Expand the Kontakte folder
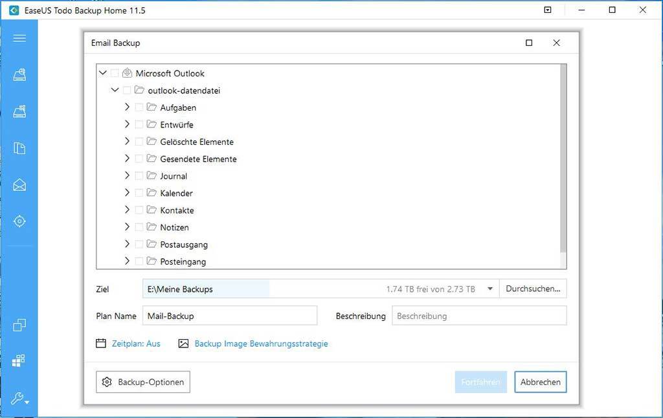 coord(127,210)
